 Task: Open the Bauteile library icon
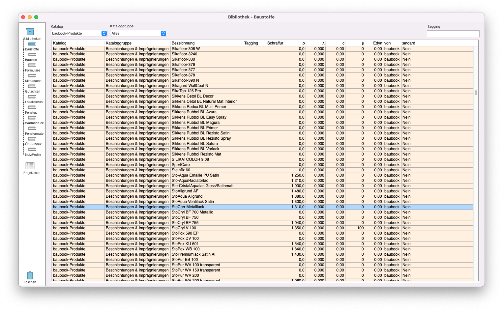pyautogui.click(x=32, y=55)
